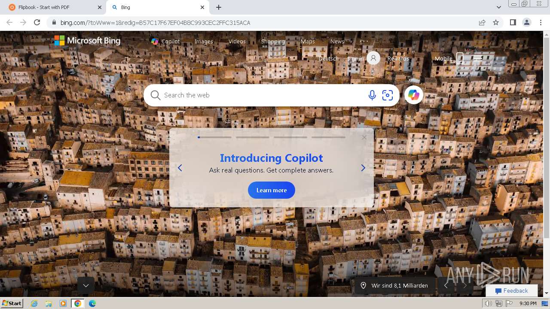The width and height of the screenshot is (550, 309).
Task: Select the first carousel progress indicator
Action: (x=214, y=137)
